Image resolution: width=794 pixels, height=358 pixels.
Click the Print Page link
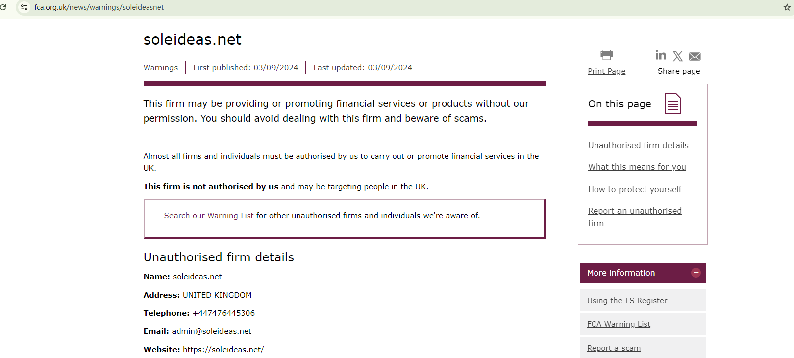(606, 71)
